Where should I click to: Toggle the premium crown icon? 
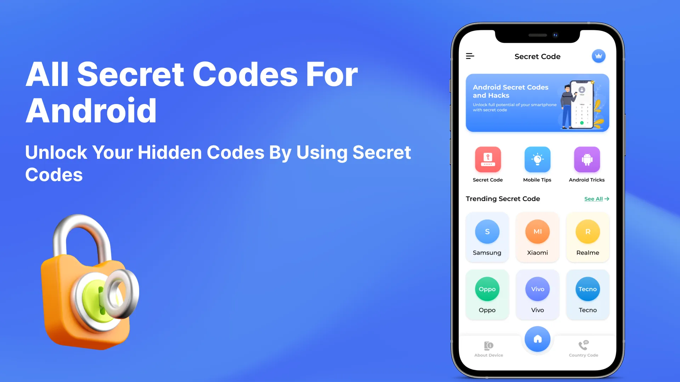tap(598, 56)
